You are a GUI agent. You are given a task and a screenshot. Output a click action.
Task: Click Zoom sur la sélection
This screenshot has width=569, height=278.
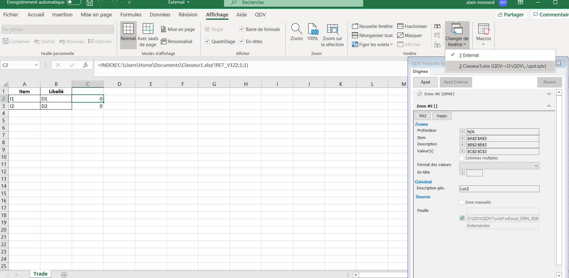click(x=332, y=35)
